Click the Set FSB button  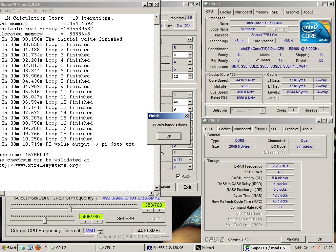coord(126,219)
